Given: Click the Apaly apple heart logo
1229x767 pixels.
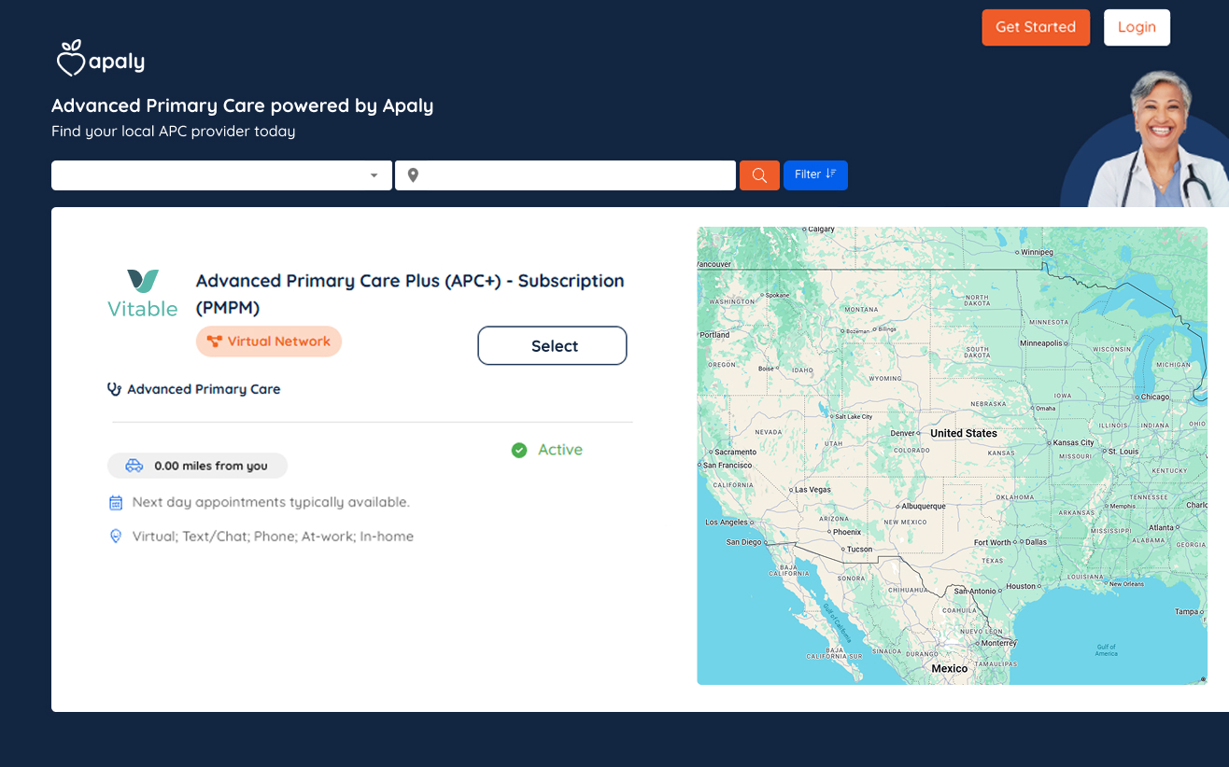Looking at the screenshot, I should point(70,58).
